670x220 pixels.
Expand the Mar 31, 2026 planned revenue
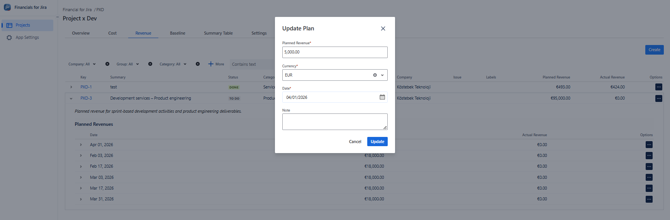tap(81, 199)
